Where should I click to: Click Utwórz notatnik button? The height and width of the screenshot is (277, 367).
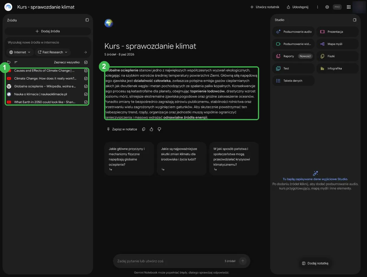pos(265,7)
